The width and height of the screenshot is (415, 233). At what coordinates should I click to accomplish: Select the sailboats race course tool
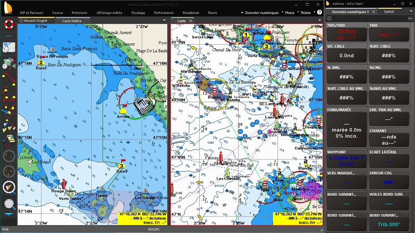tap(9, 125)
